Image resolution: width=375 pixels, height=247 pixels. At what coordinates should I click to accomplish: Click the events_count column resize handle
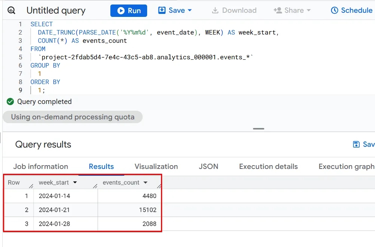click(159, 186)
